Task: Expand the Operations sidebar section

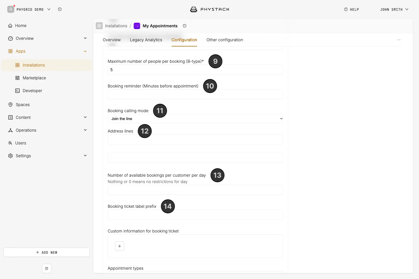Action: pyautogui.click(x=85, y=130)
